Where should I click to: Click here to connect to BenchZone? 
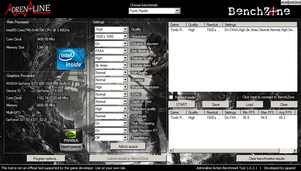tap(268, 97)
